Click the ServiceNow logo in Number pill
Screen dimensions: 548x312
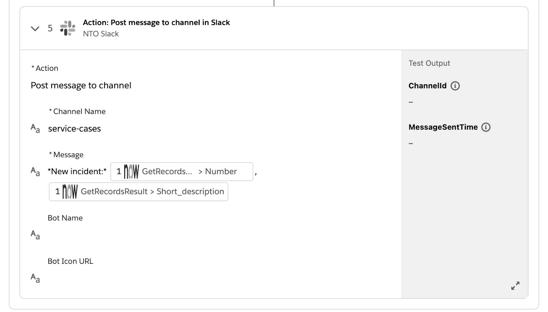pyautogui.click(x=132, y=172)
